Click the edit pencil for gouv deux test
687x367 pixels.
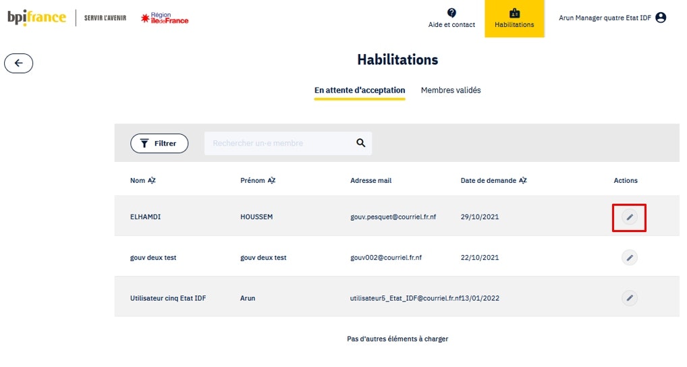click(629, 257)
